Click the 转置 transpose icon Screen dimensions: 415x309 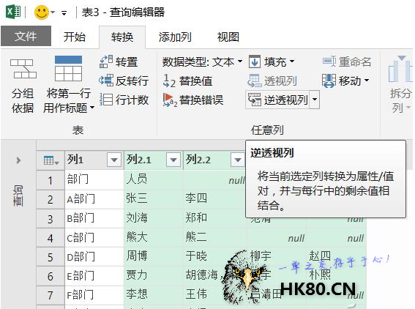(106, 62)
